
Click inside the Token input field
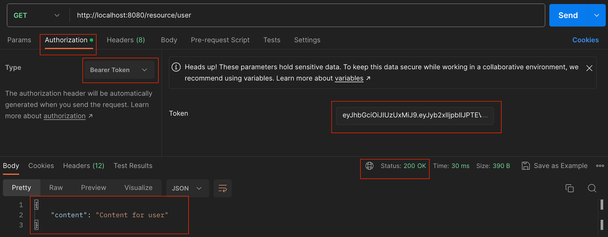(414, 115)
